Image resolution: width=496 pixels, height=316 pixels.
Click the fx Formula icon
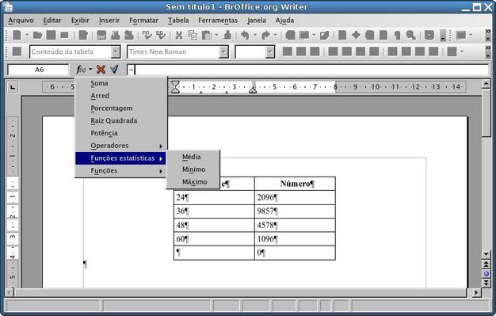pyautogui.click(x=81, y=69)
